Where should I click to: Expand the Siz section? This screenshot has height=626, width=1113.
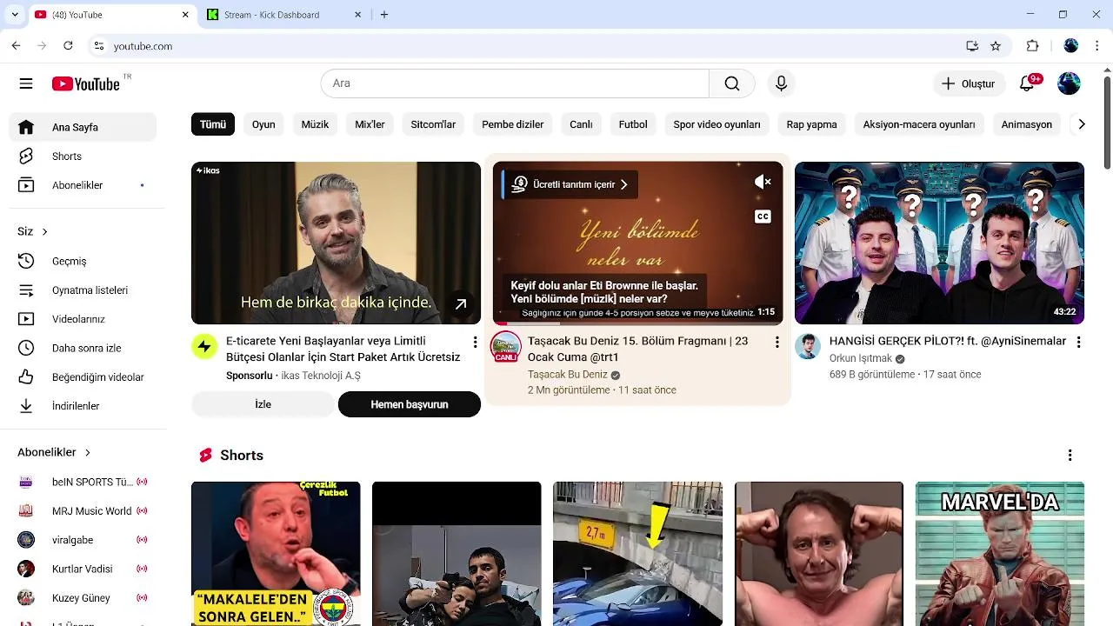pos(32,231)
